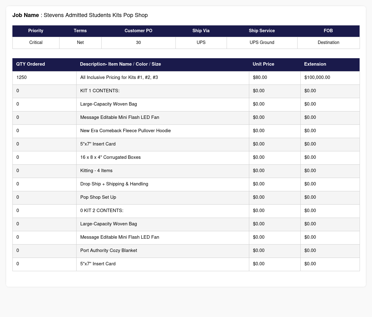Screen dimensions: 372x317
Task: Select the Terms column header
Action: tap(80, 31)
